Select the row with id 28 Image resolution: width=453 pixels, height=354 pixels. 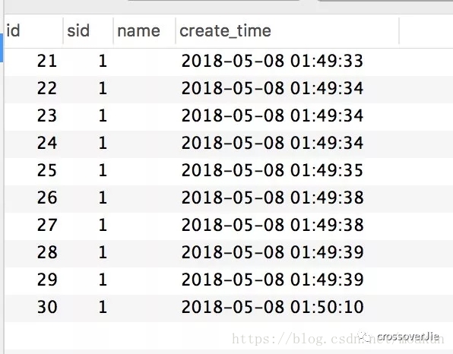point(229,252)
